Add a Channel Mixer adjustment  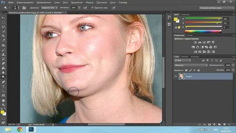pyautogui.click(x=211, y=47)
